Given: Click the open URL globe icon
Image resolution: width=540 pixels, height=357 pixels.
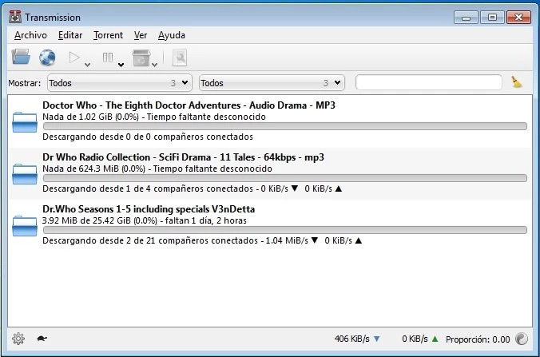Looking at the screenshot, I should (47, 57).
